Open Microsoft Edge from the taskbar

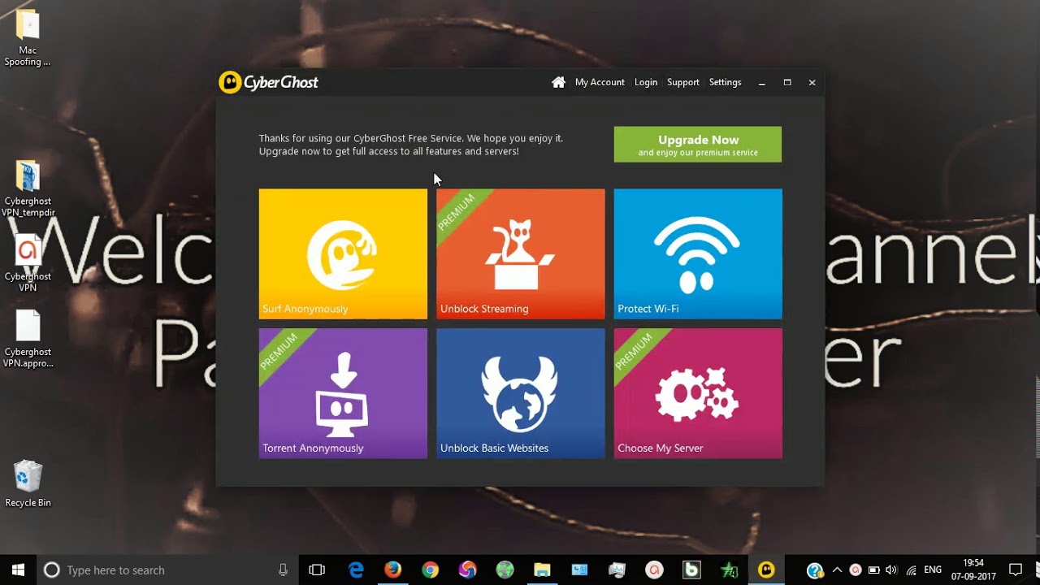(x=356, y=570)
